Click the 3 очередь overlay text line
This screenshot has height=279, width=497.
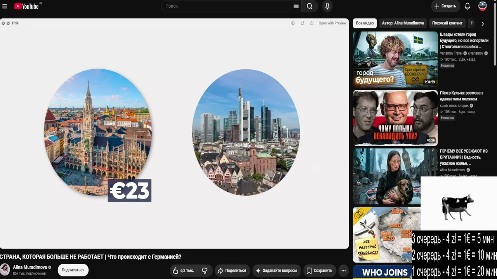tap(453, 239)
